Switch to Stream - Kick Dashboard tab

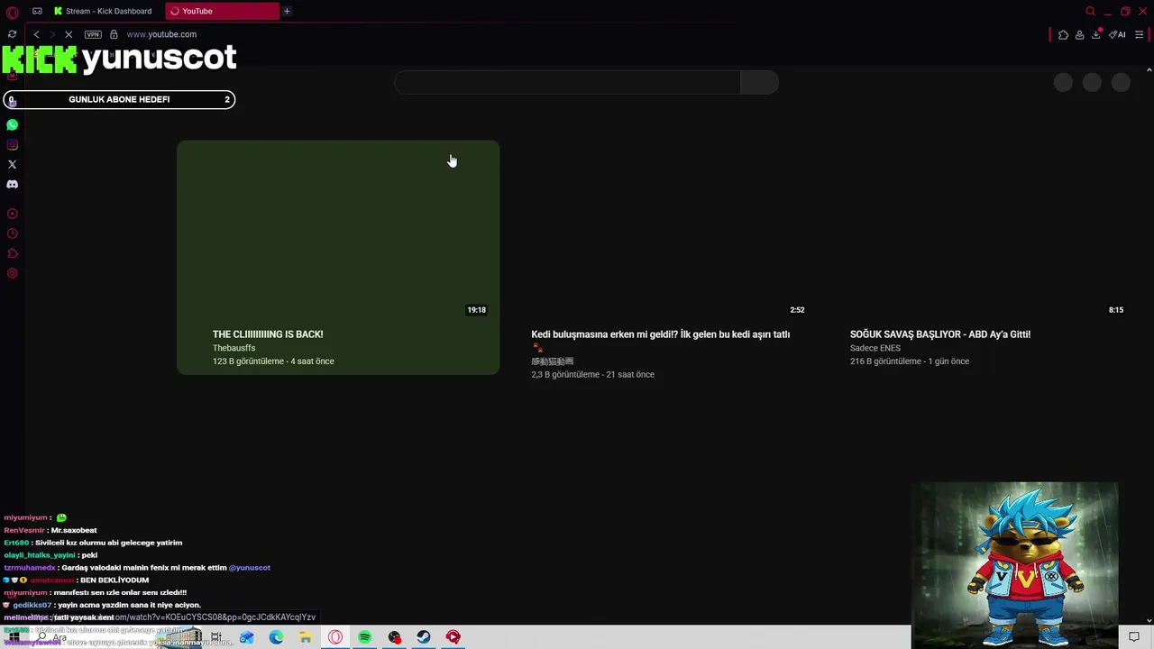coord(103,11)
